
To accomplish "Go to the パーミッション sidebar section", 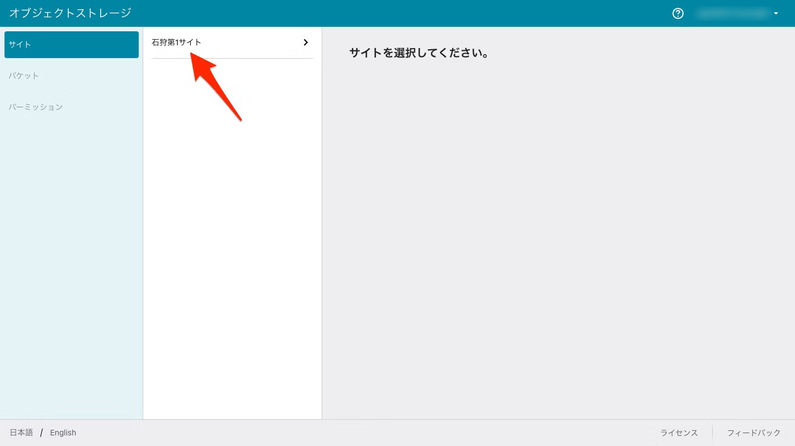I will point(36,107).
